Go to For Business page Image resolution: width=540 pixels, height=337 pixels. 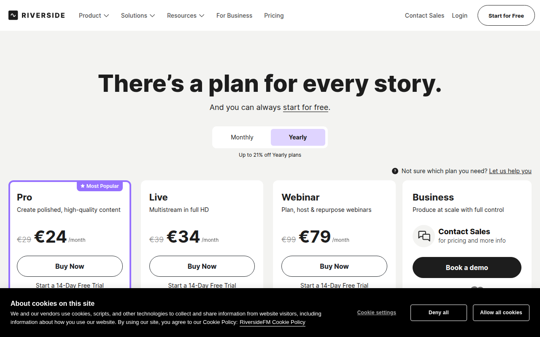pyautogui.click(x=234, y=16)
